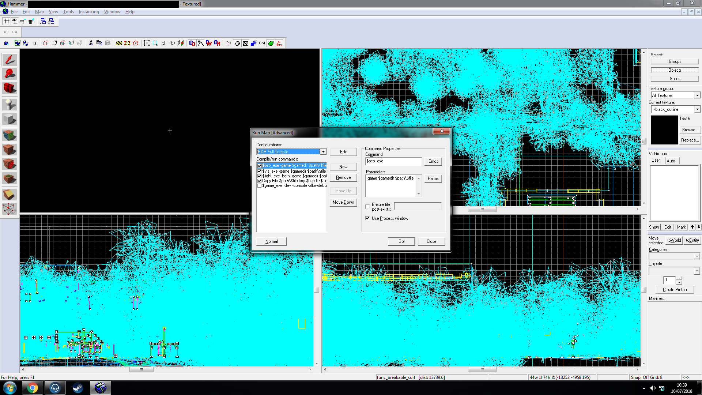Uncheck the $bsp_exe compile command
This screenshot has height=395, width=702.
point(260,166)
